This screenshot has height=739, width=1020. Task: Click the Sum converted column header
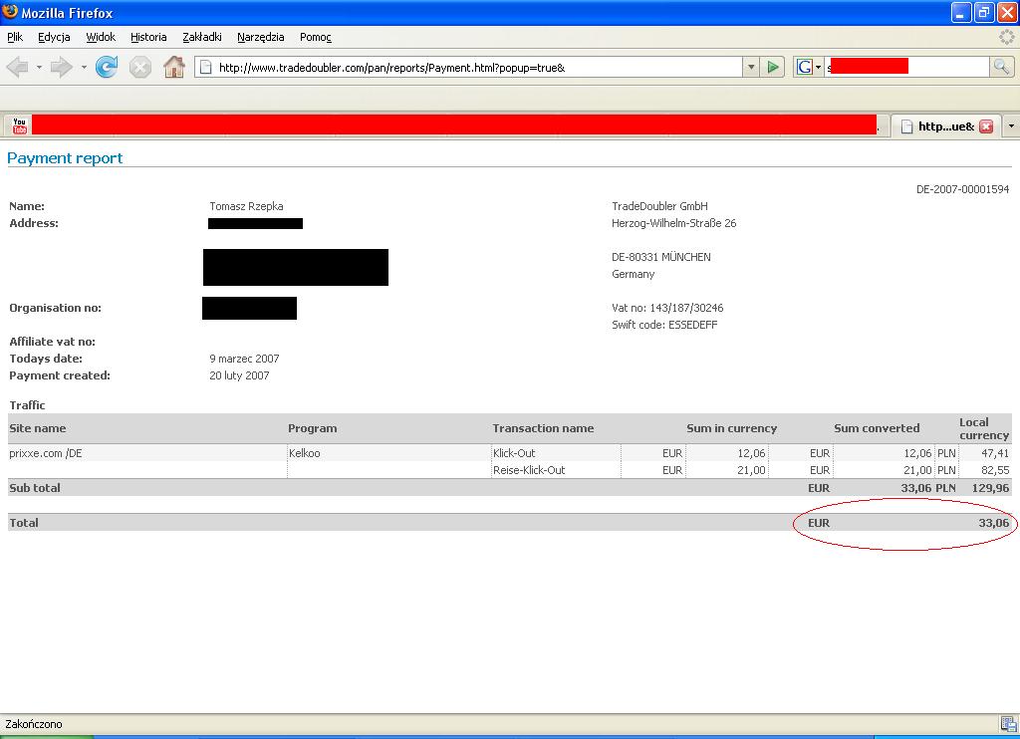click(x=877, y=428)
